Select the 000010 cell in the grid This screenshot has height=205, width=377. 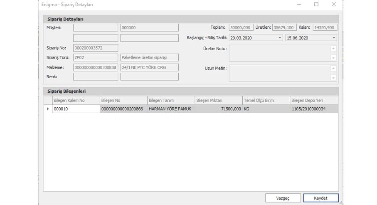click(76, 109)
